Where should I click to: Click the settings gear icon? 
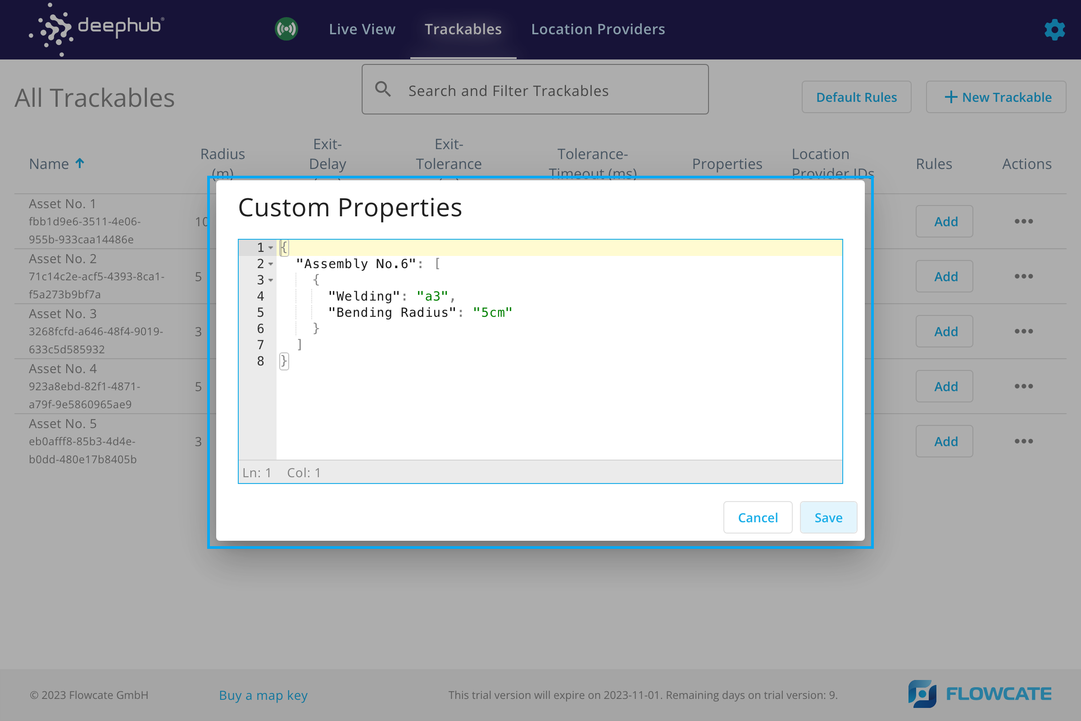(x=1054, y=29)
